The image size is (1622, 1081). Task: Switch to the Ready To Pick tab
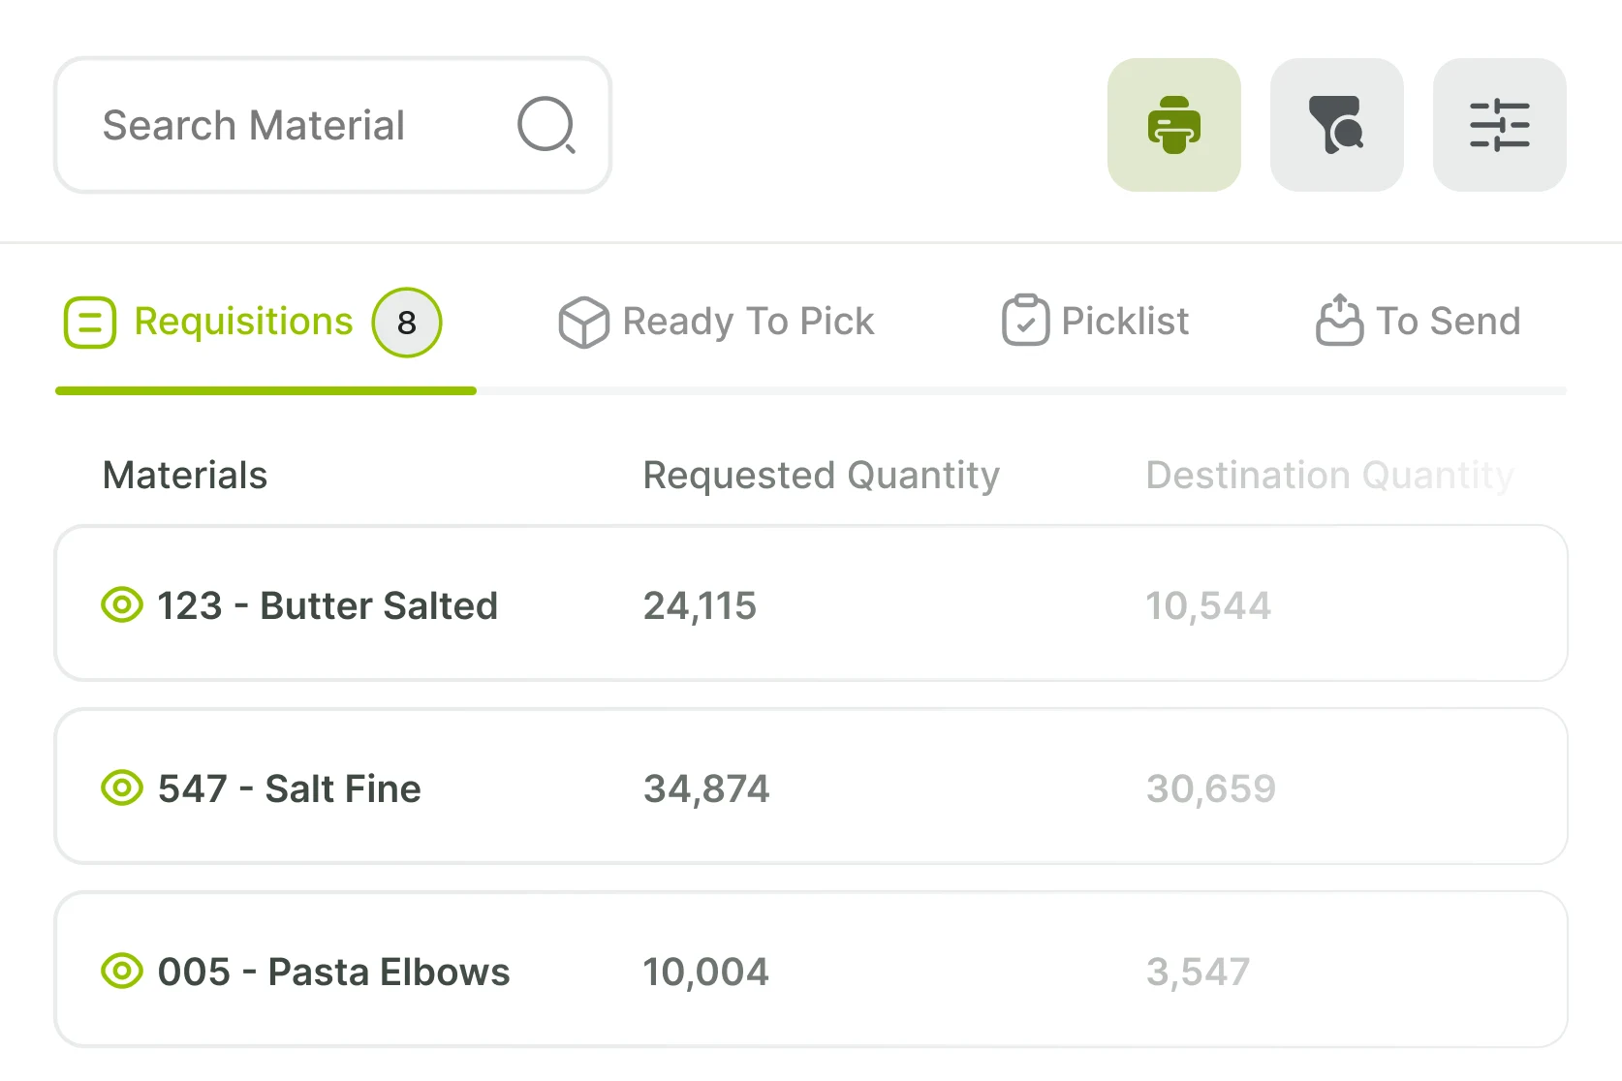tap(748, 322)
